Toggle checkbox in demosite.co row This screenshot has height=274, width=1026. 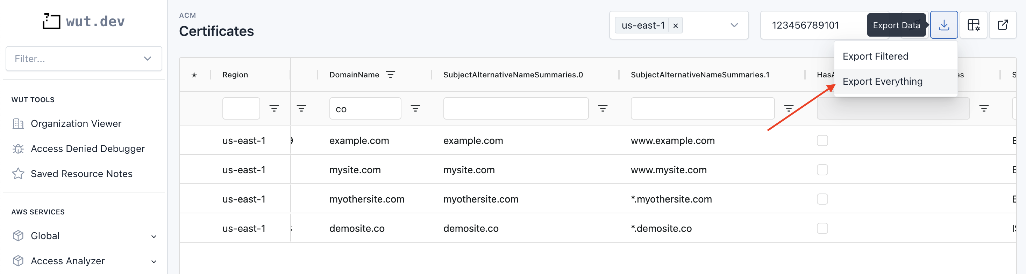(822, 229)
